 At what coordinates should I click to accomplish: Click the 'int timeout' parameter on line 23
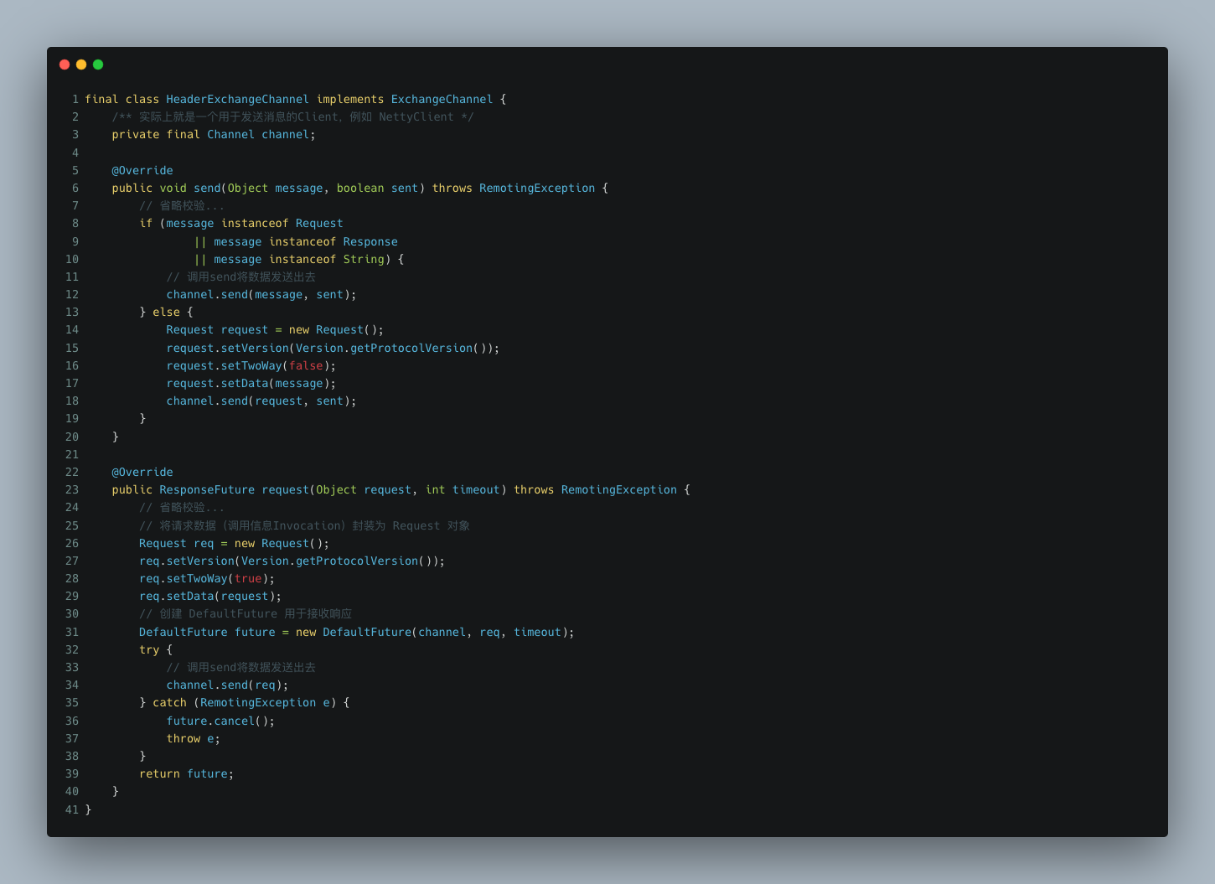(x=463, y=489)
